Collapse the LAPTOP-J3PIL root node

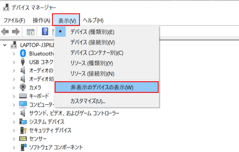tap(5, 45)
